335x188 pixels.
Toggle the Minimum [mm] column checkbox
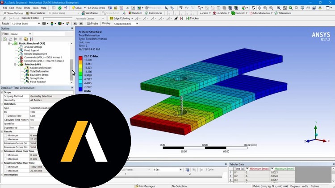(247, 168)
